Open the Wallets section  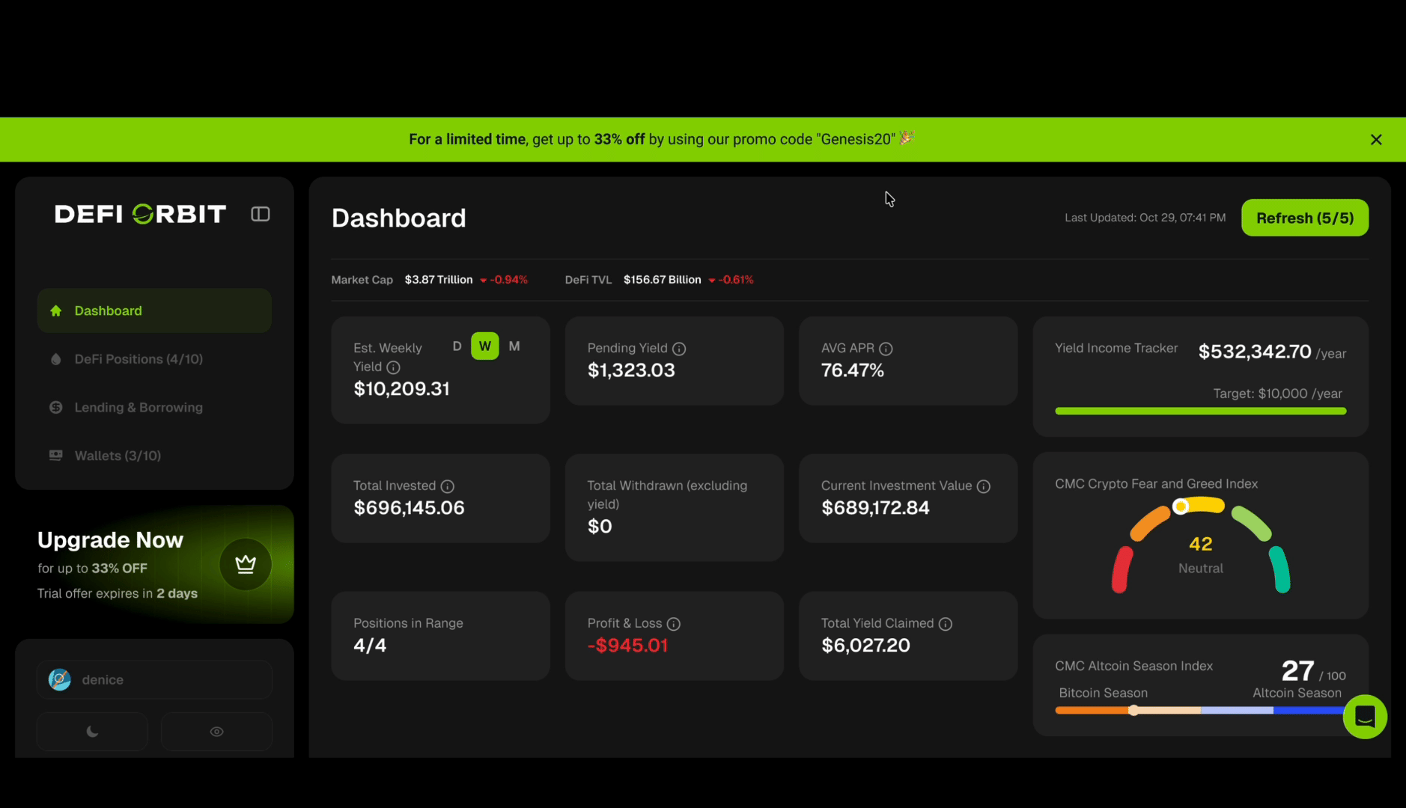coord(118,456)
